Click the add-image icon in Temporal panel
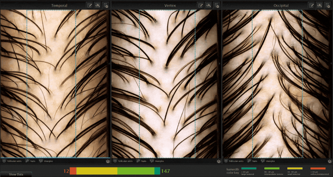Viewport: 333px width, 177px height. pos(106,5)
